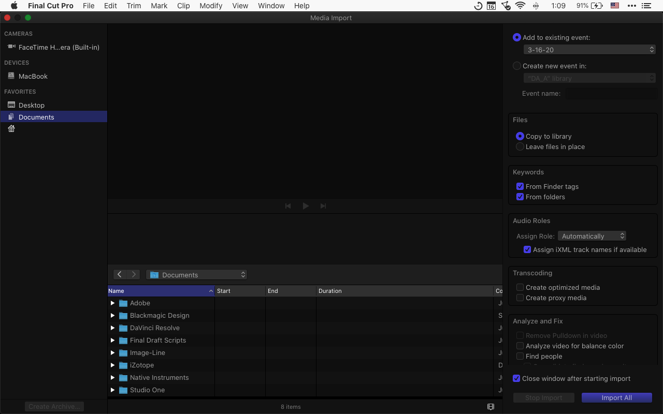663x414 pixels.
Task: Open the Modify menu
Action: (x=211, y=6)
